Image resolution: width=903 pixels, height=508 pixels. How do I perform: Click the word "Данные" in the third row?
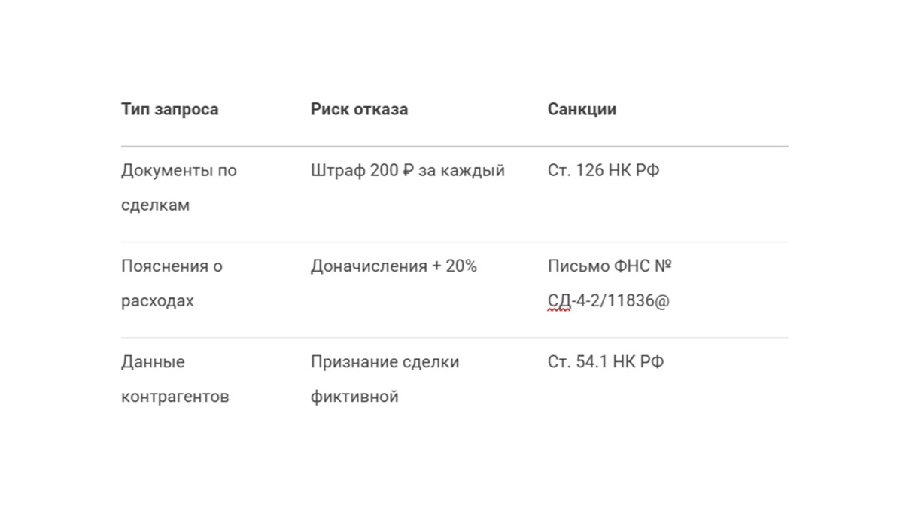coord(153,362)
